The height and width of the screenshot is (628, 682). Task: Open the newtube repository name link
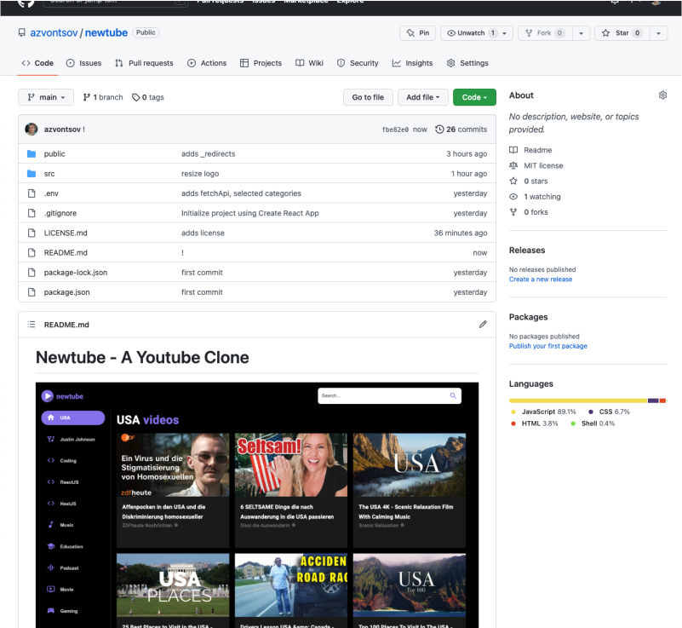click(106, 32)
